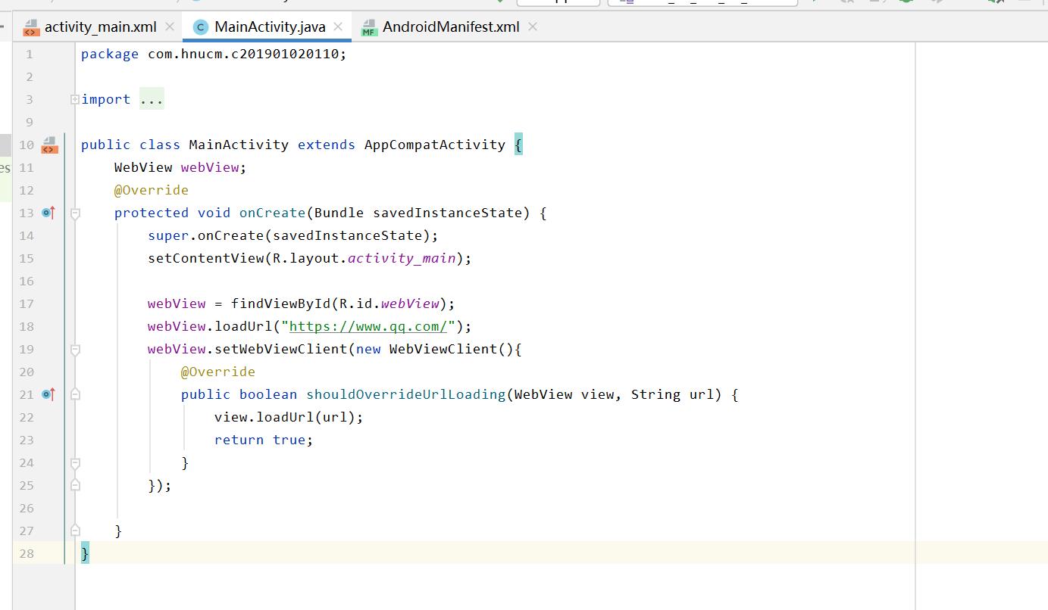Click the webView field declaration on line 11

click(210, 167)
